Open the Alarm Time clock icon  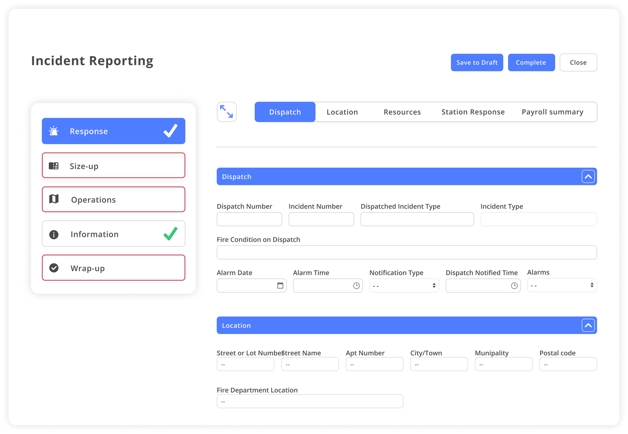(356, 285)
